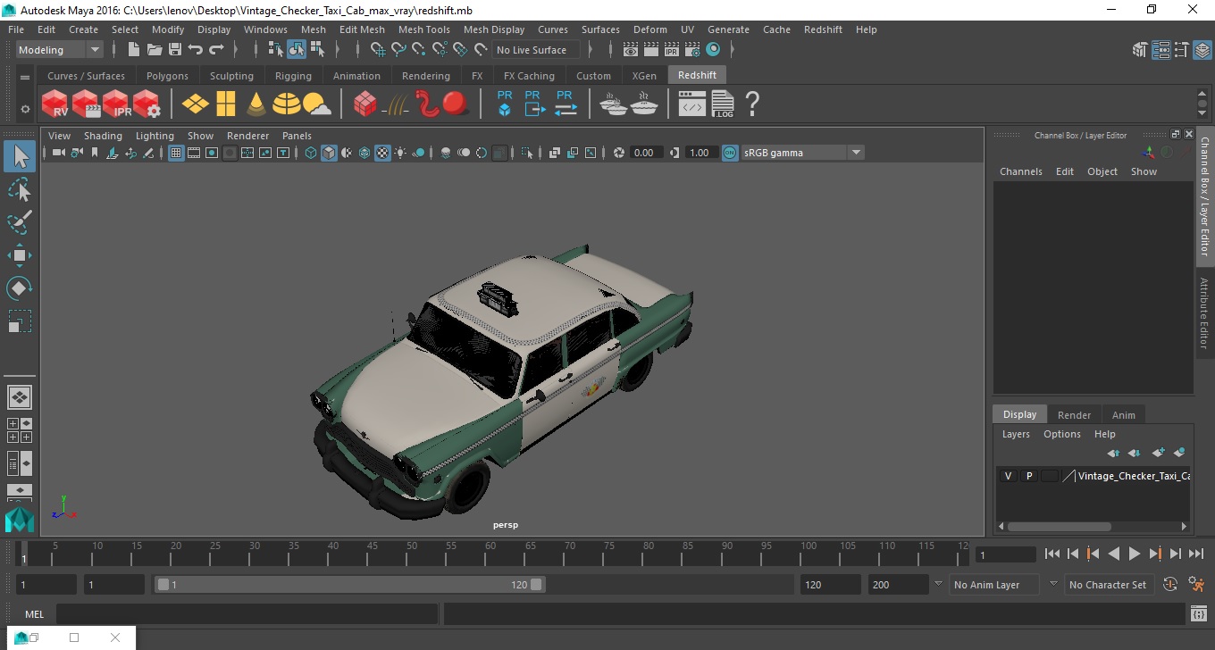
Task: Play the animation forwards
Action: (x=1135, y=554)
